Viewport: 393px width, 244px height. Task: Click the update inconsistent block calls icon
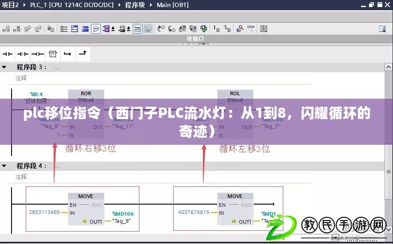pos(182,29)
